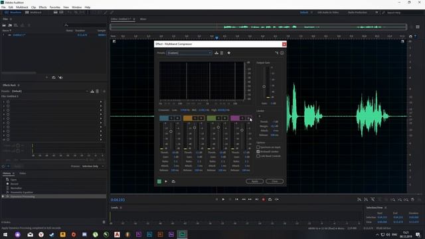Viewport: 425px width, 239px height.
Task: Click the Low crossover frequency value
Action: pos(185,110)
